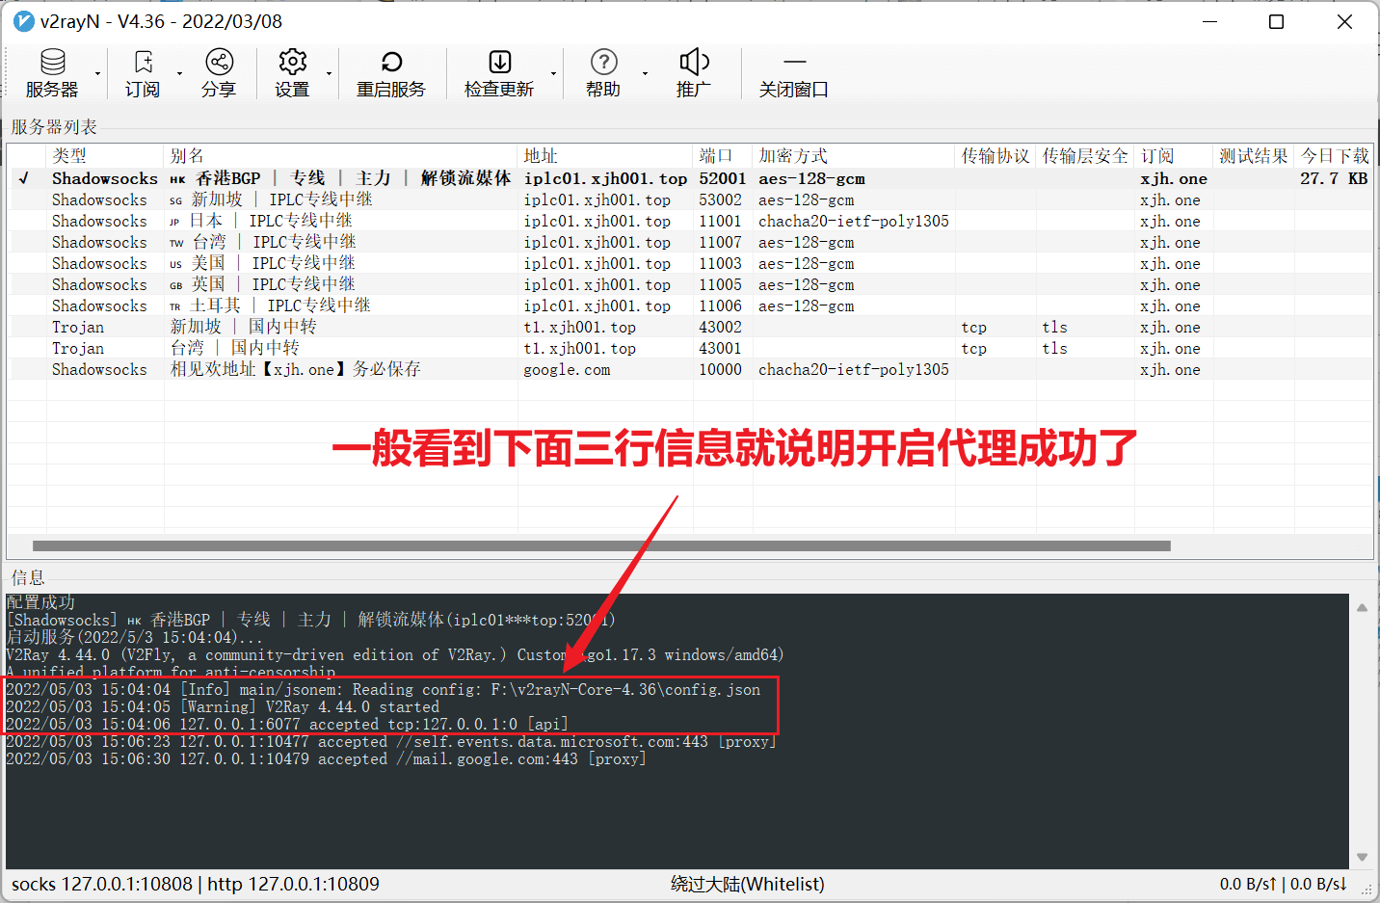Select the 相见欢地址 务必保存 row
Viewport: 1380px width, 903px height.
click(690, 369)
